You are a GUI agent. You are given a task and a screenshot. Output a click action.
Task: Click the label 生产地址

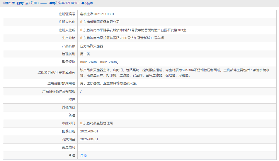coord(69,38)
